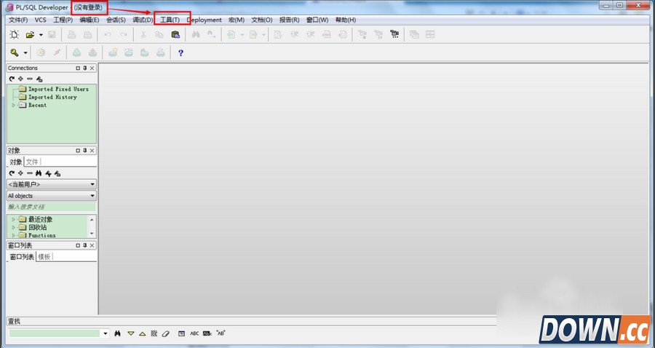Toggle pin on Connections panel
The image size is (655, 348).
(85, 68)
